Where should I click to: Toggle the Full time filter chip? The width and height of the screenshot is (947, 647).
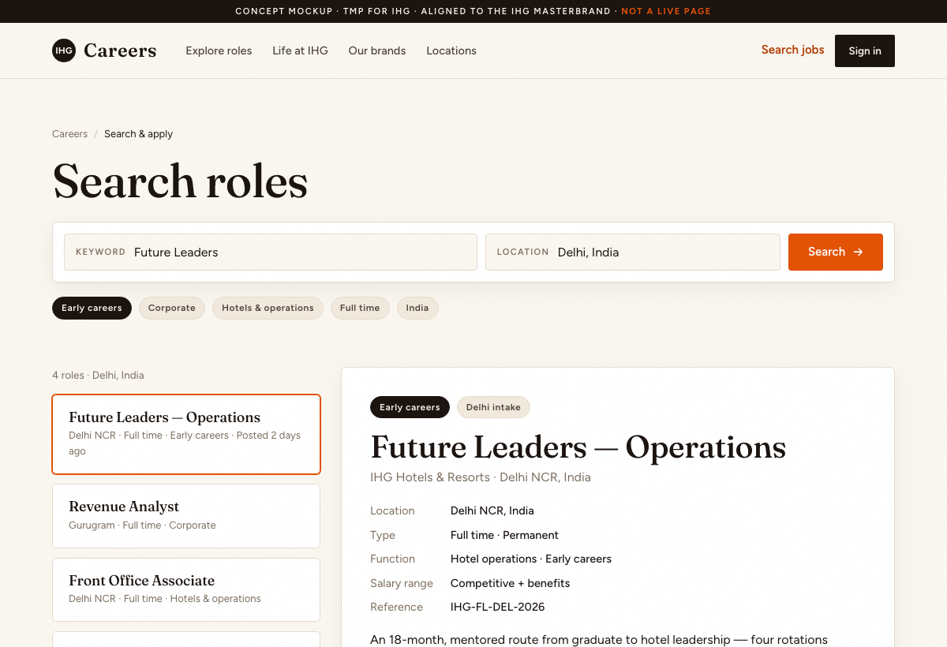click(360, 308)
